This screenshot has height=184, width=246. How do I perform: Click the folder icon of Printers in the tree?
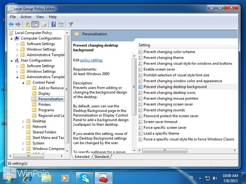(x=34, y=105)
